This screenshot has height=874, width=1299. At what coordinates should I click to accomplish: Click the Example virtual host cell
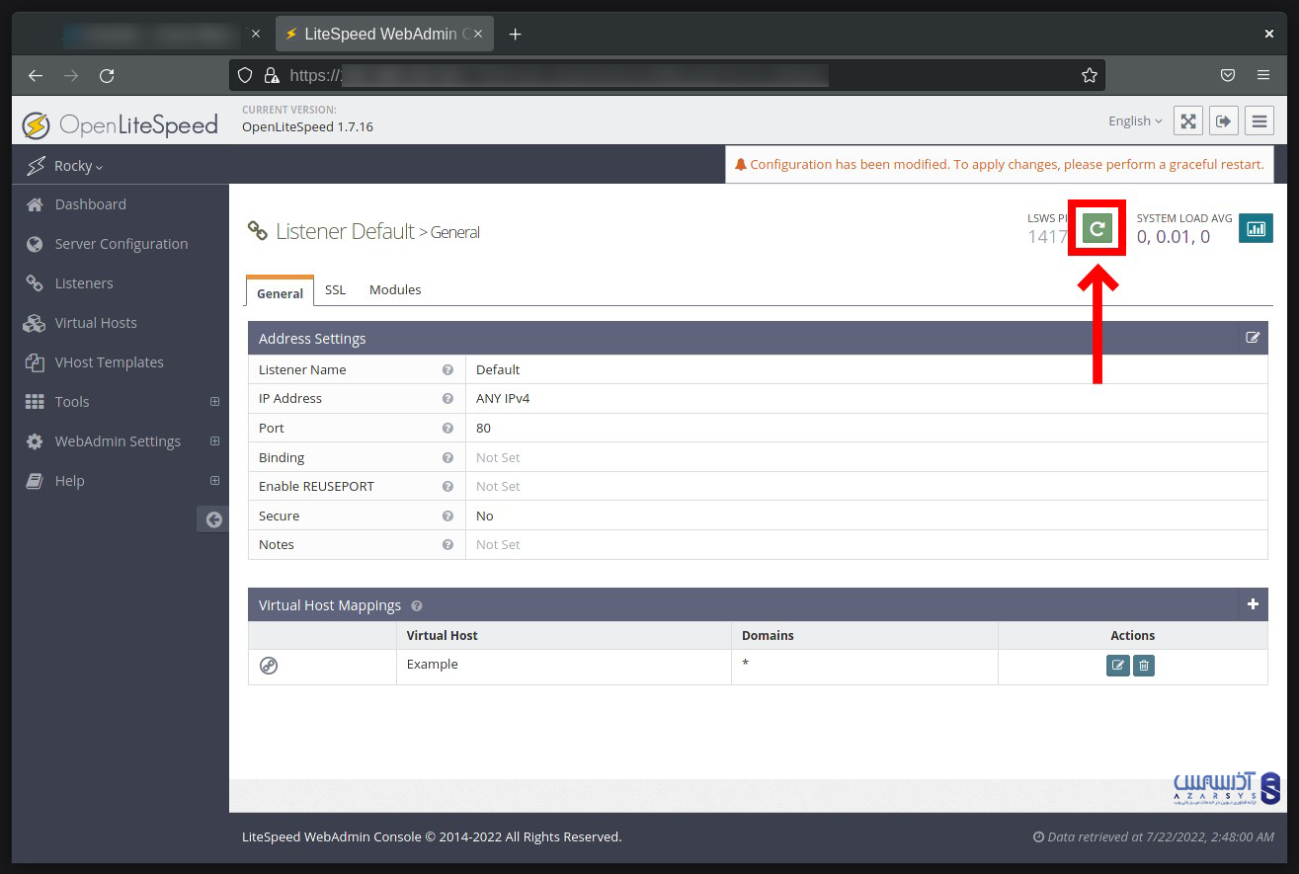coord(563,666)
